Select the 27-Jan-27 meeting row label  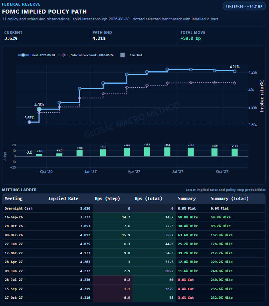click(14, 244)
